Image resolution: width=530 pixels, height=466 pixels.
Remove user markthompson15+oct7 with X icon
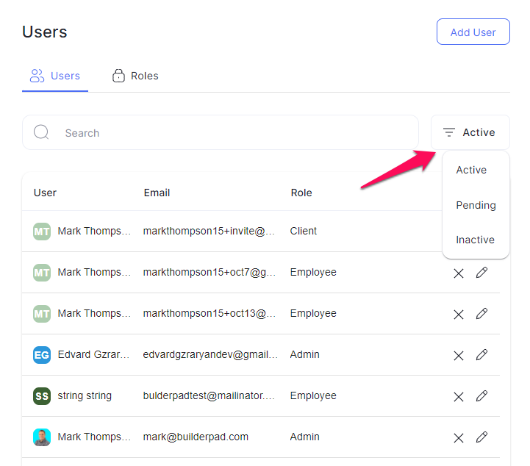[459, 273]
